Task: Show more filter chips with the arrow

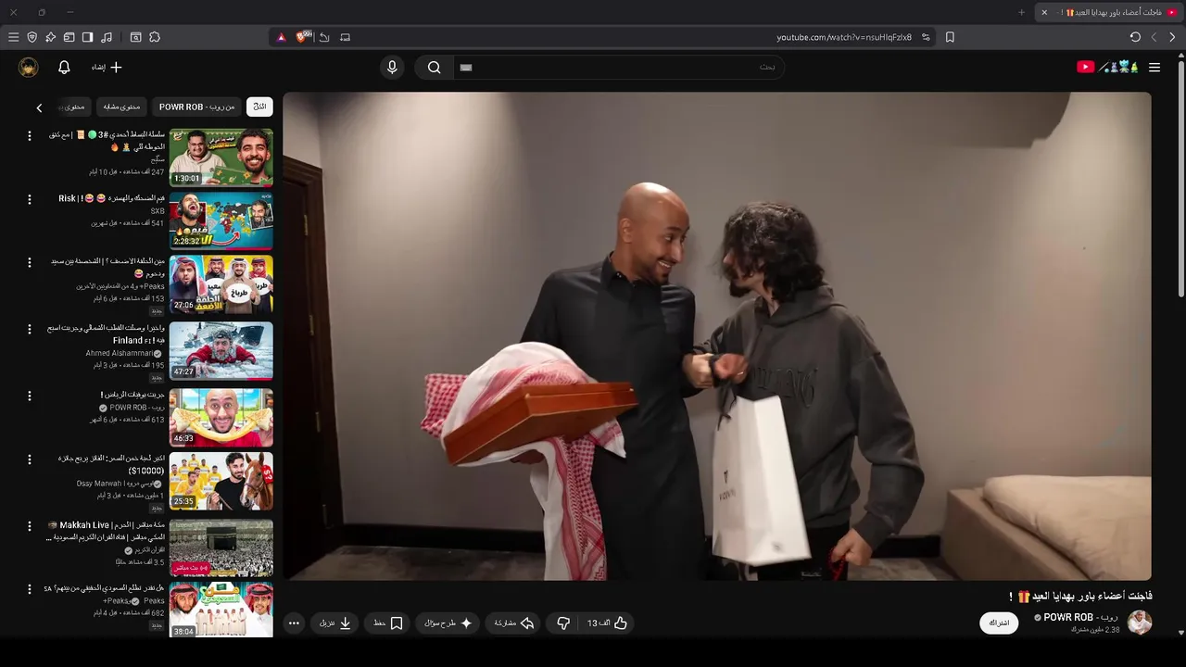Action: (39, 107)
